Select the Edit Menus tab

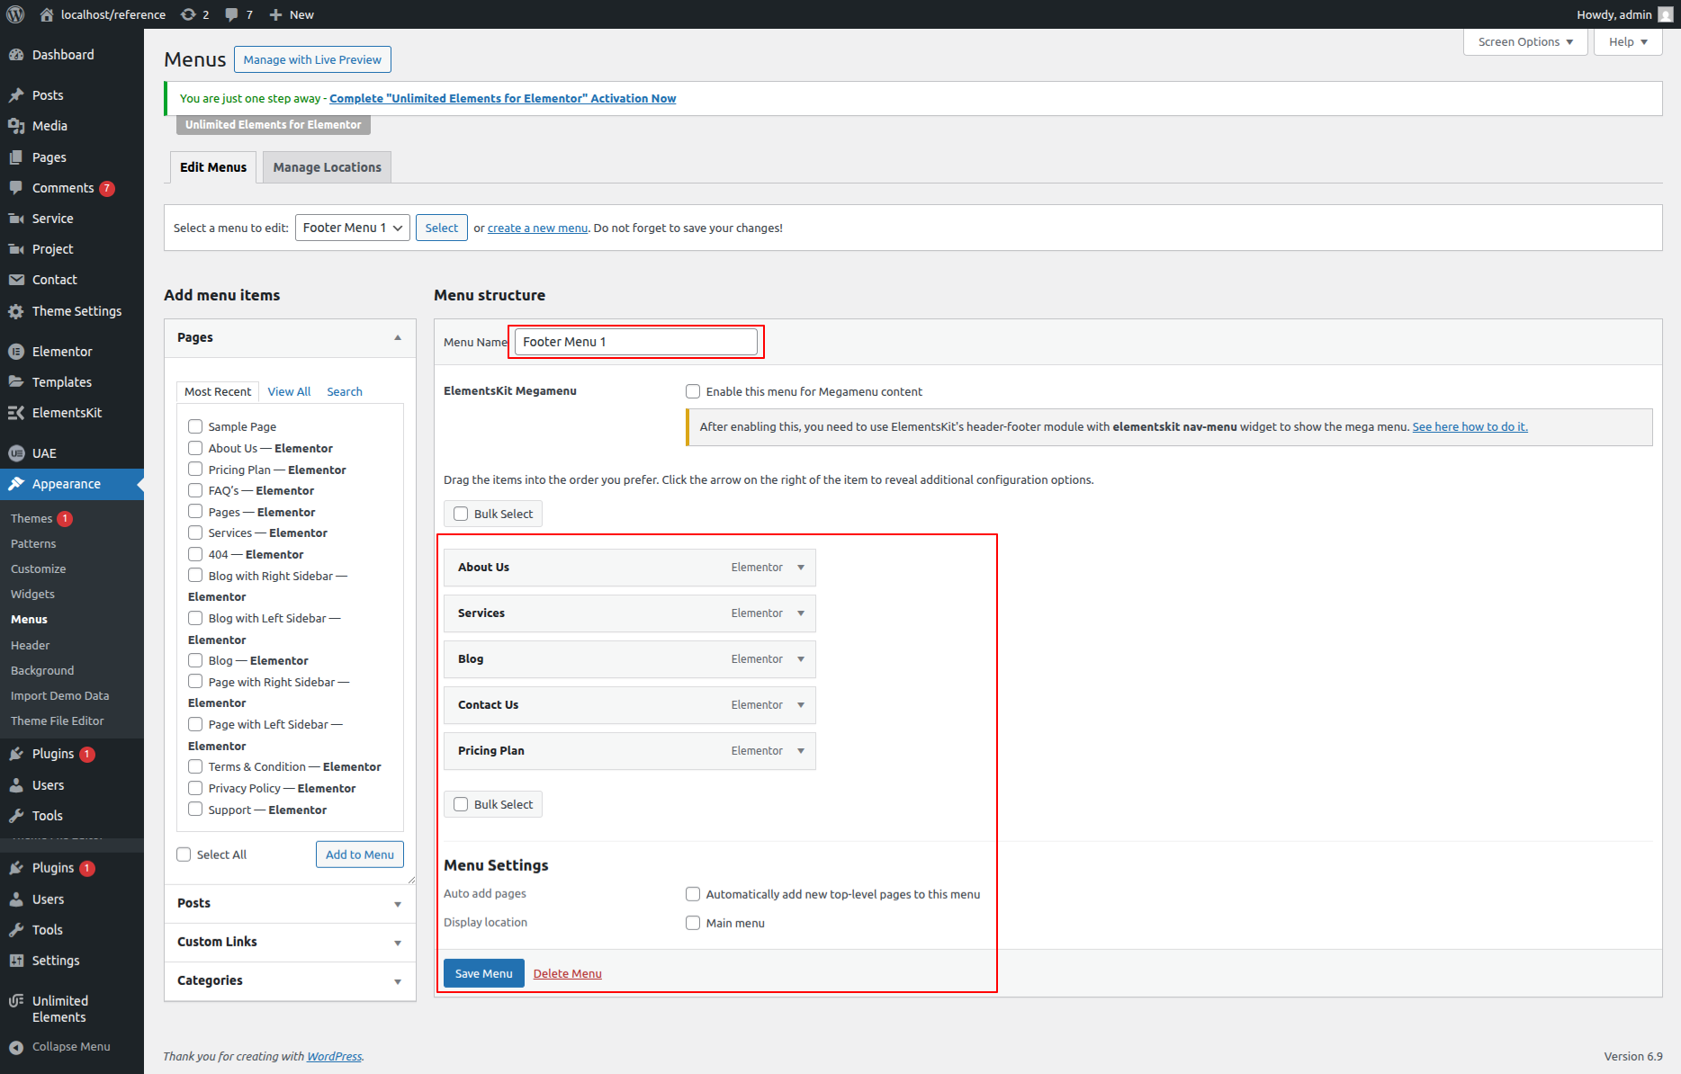point(213,167)
